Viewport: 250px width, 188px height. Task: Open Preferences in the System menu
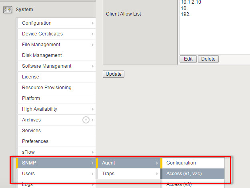[35, 141]
